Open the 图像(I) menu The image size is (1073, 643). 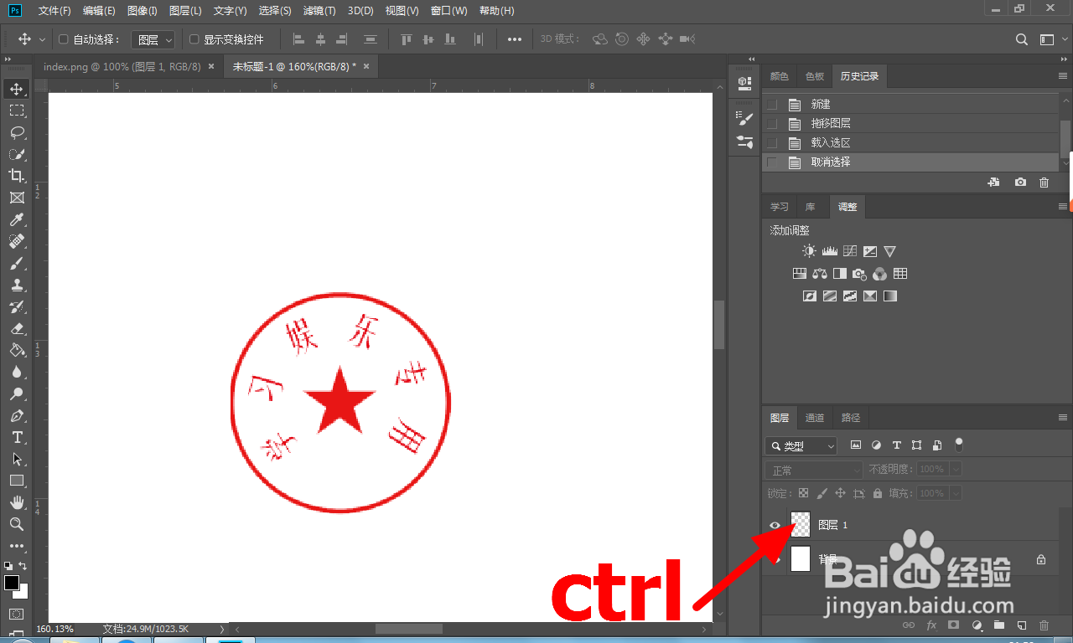point(142,11)
